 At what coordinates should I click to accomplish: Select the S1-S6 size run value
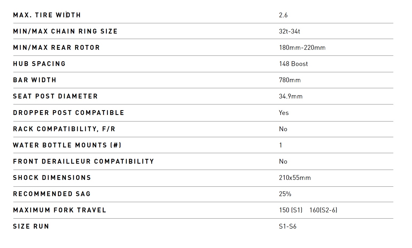(288, 226)
